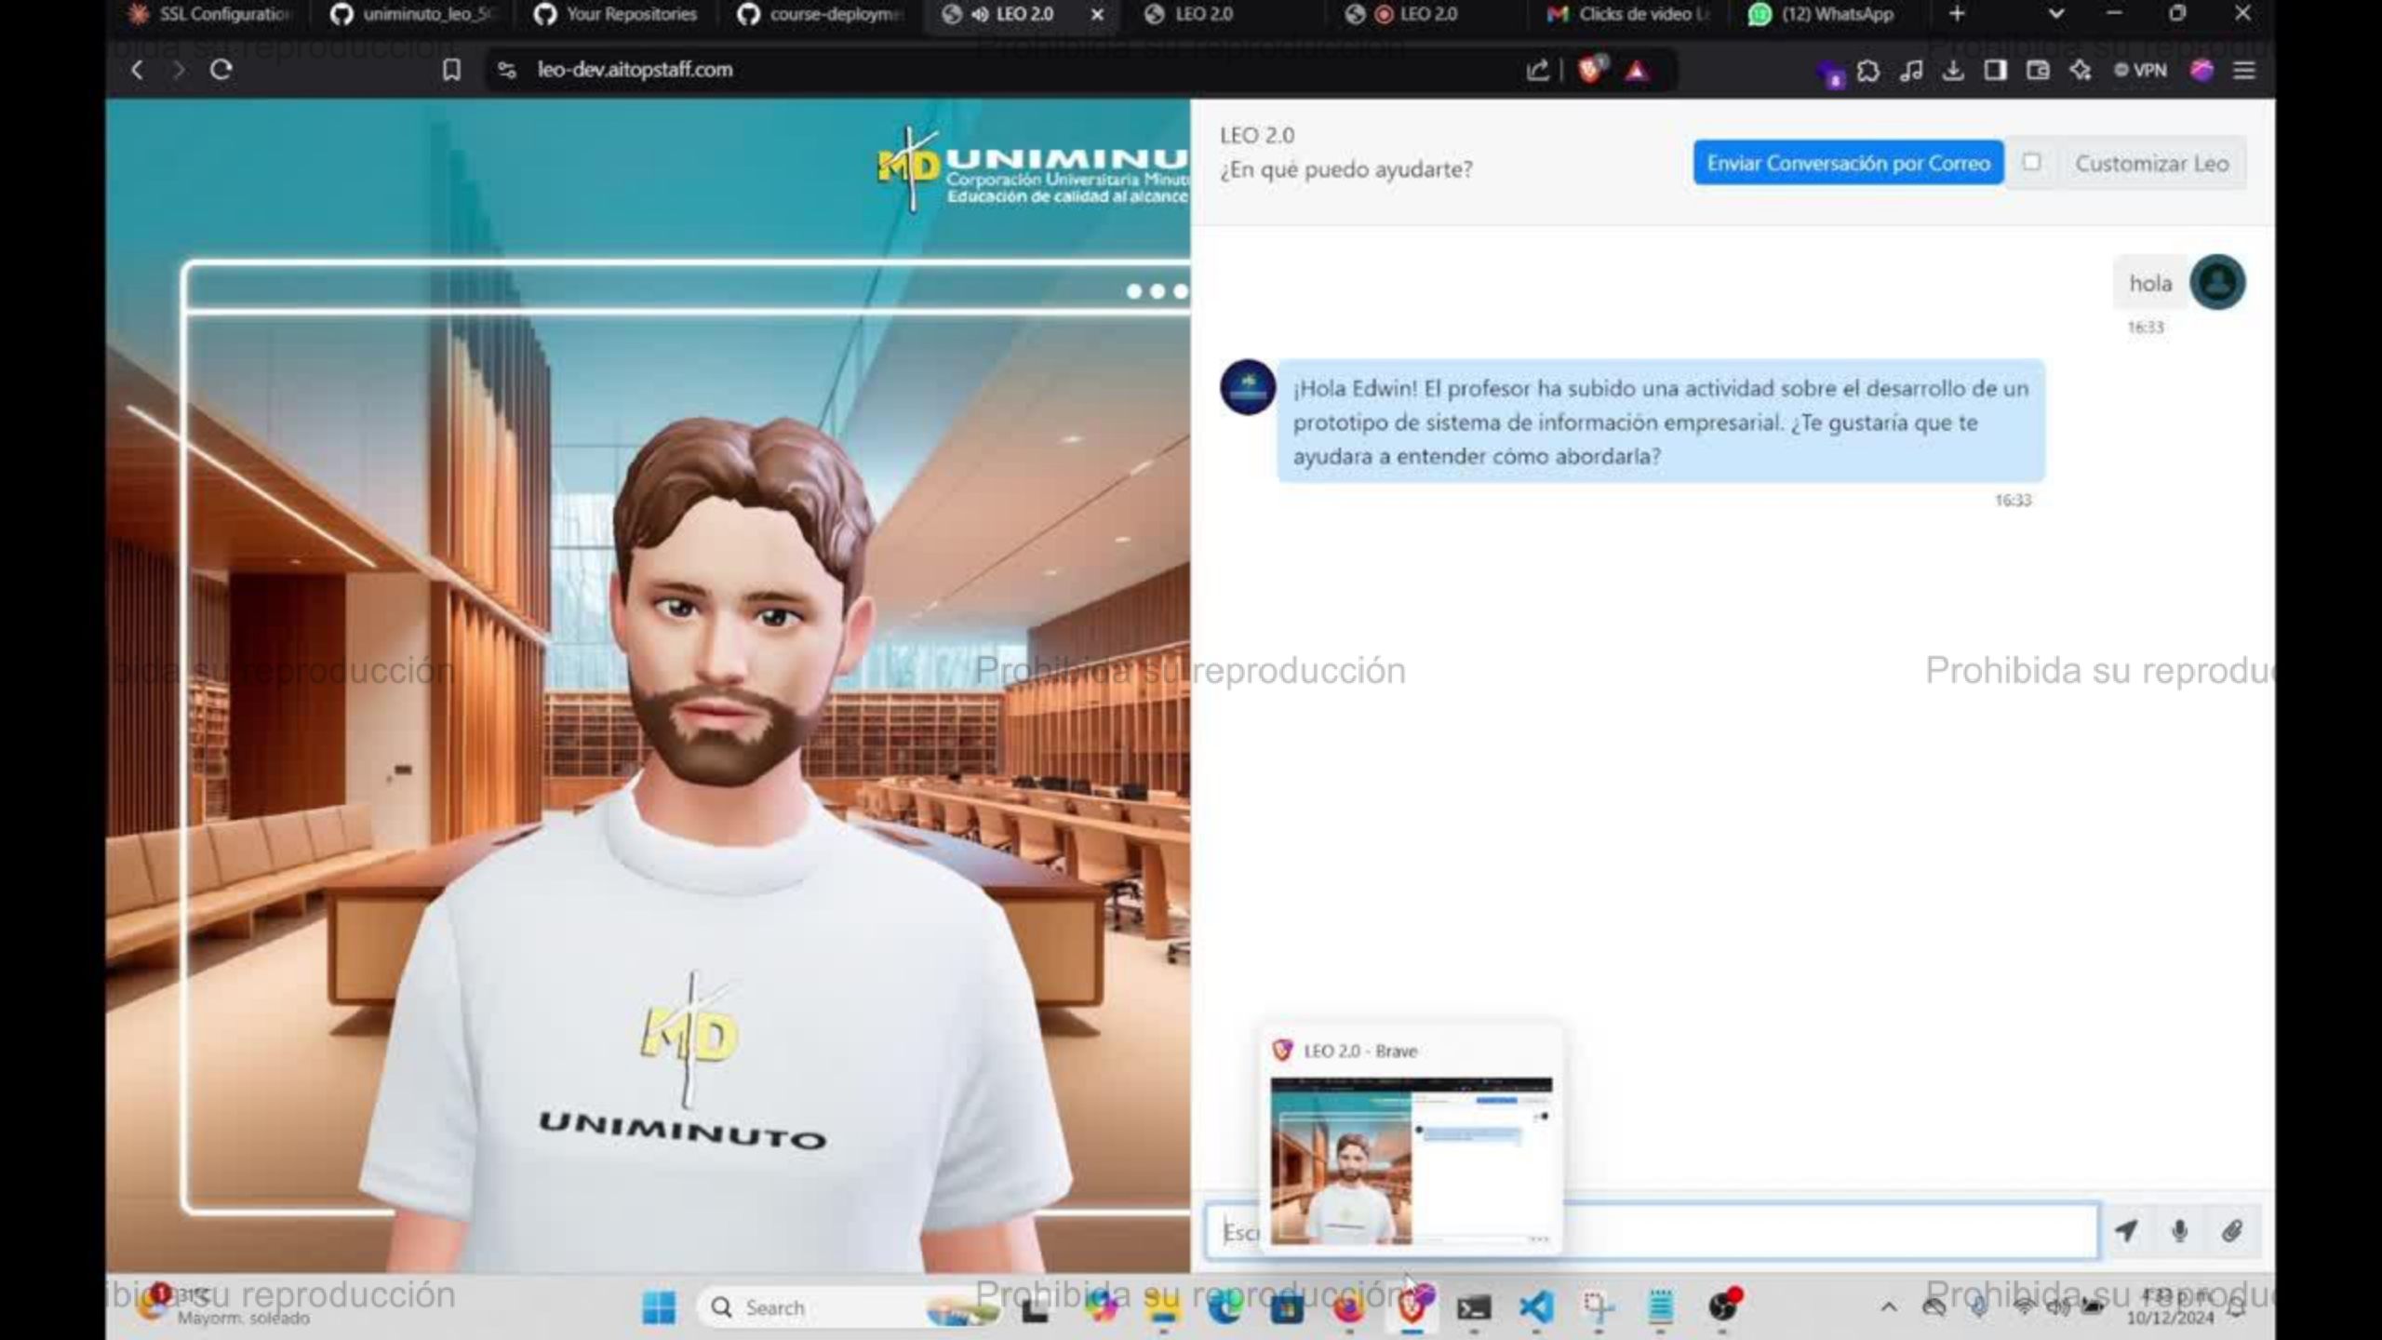
Task: Reload the page with the refresh icon
Action: (x=221, y=70)
